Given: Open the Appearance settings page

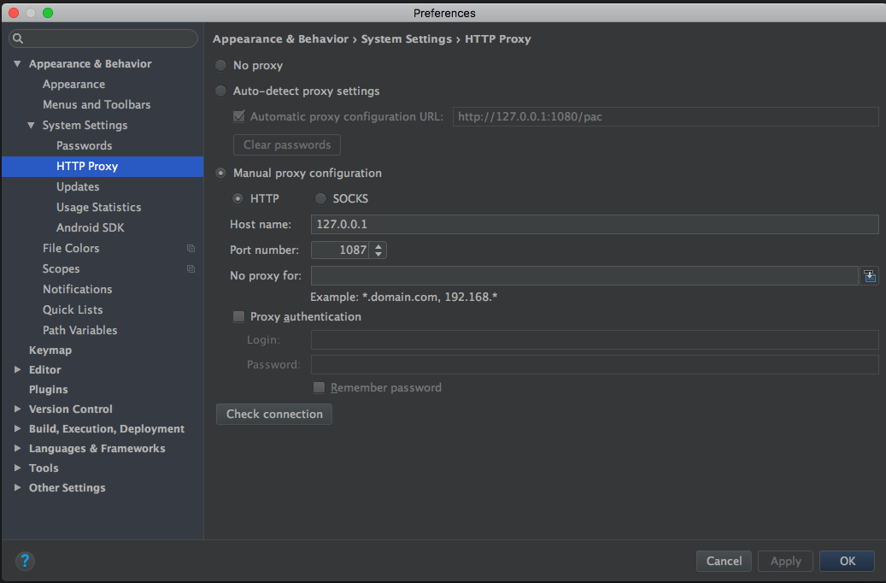Looking at the screenshot, I should [x=73, y=85].
